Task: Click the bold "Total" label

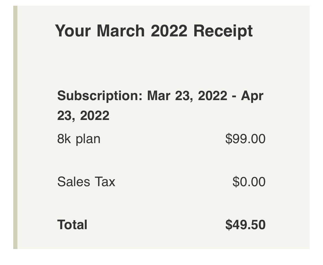Action: [72, 225]
